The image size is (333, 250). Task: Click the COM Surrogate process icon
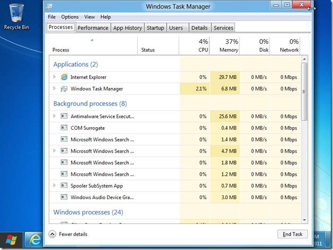click(64, 128)
